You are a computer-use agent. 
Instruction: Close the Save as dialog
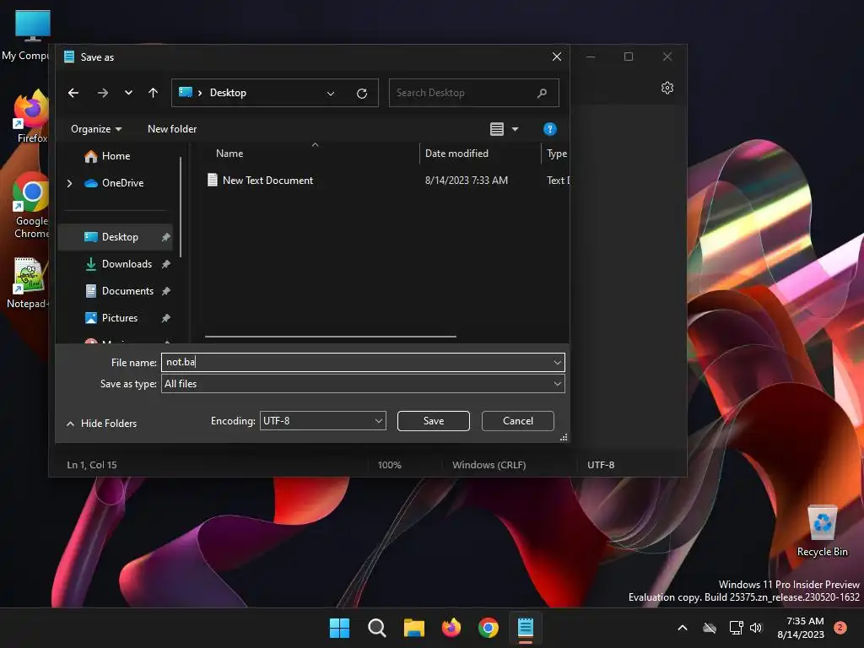tap(557, 57)
